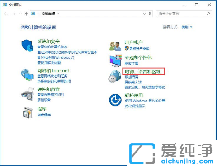Open 时钟、语言和区域 category

click(143, 71)
